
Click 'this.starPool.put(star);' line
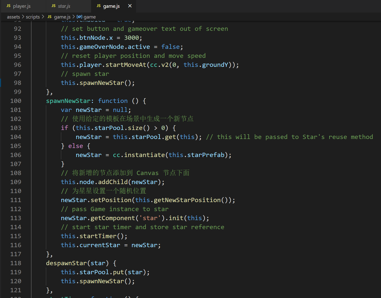105,272
